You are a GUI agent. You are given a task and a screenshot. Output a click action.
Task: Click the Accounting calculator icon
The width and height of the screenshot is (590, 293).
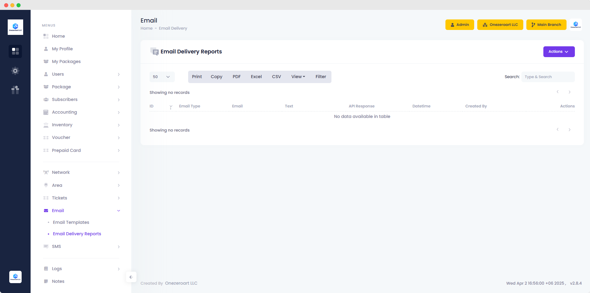pos(46,112)
